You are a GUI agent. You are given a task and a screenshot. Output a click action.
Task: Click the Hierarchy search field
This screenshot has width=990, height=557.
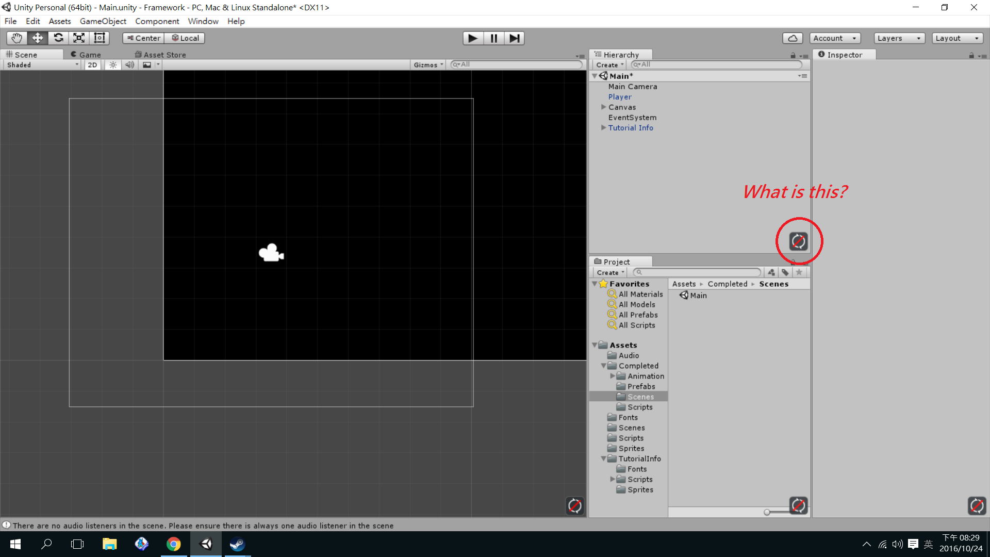pyautogui.click(x=717, y=64)
